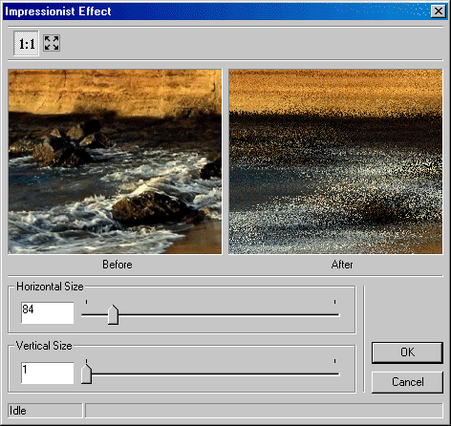Screen dimensions: 451x426
Task: Click the Before label under the preview
Action: (x=118, y=265)
